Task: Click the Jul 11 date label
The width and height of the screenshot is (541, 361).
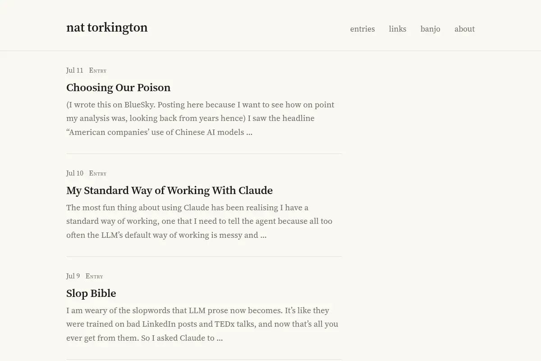Action: pos(75,70)
